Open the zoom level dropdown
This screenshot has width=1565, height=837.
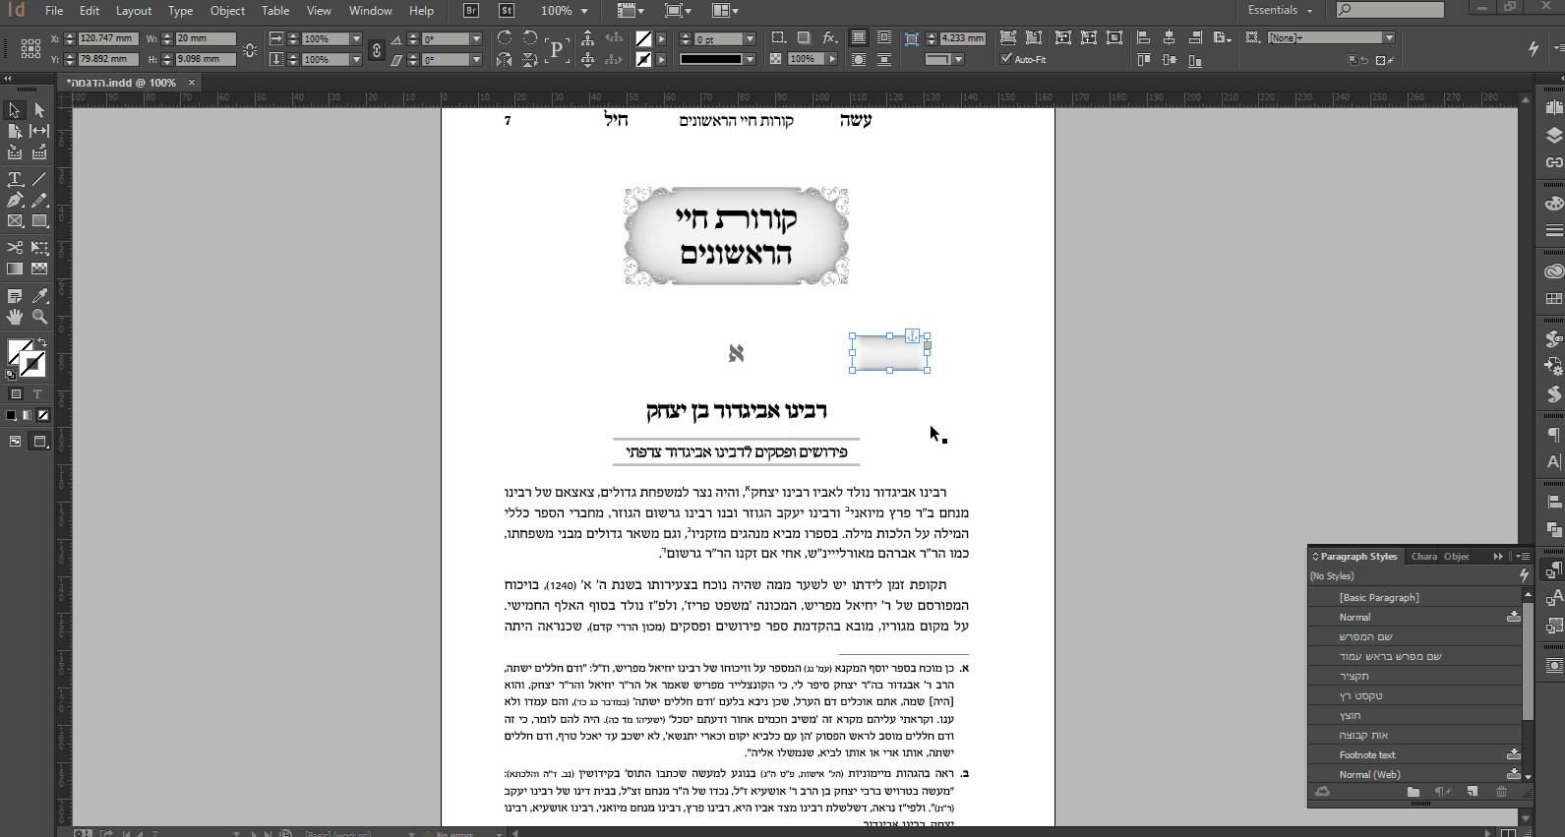coord(584,11)
